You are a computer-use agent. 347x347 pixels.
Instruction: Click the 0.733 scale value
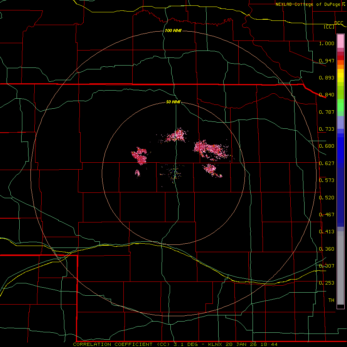click(x=327, y=129)
